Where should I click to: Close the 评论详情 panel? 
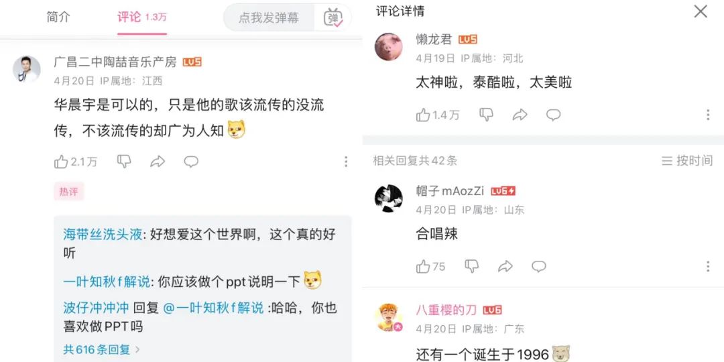pyautogui.click(x=701, y=11)
